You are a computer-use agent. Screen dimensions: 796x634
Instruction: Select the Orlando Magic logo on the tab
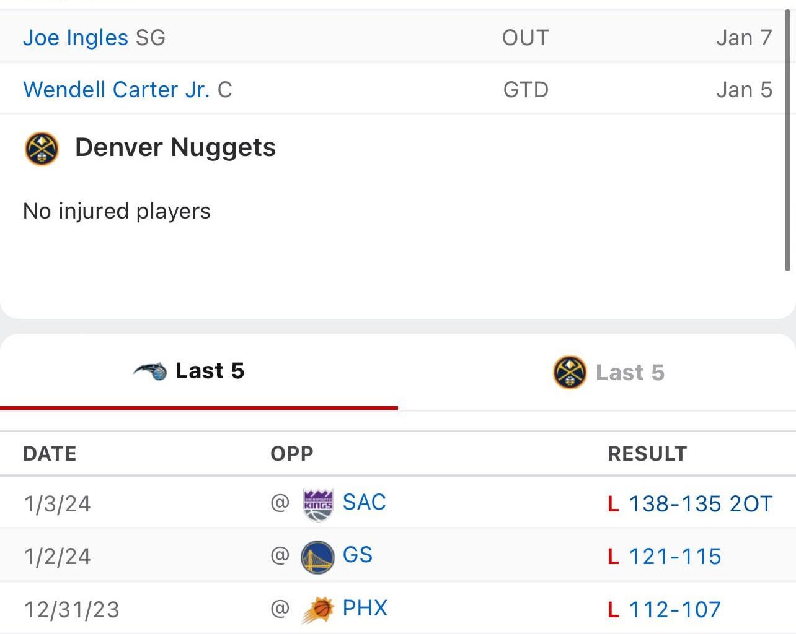point(151,371)
